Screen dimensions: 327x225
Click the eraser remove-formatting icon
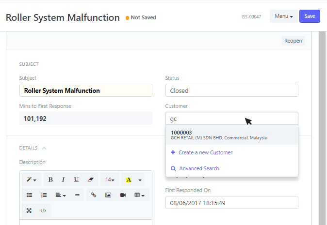pyautogui.click(x=90, y=180)
